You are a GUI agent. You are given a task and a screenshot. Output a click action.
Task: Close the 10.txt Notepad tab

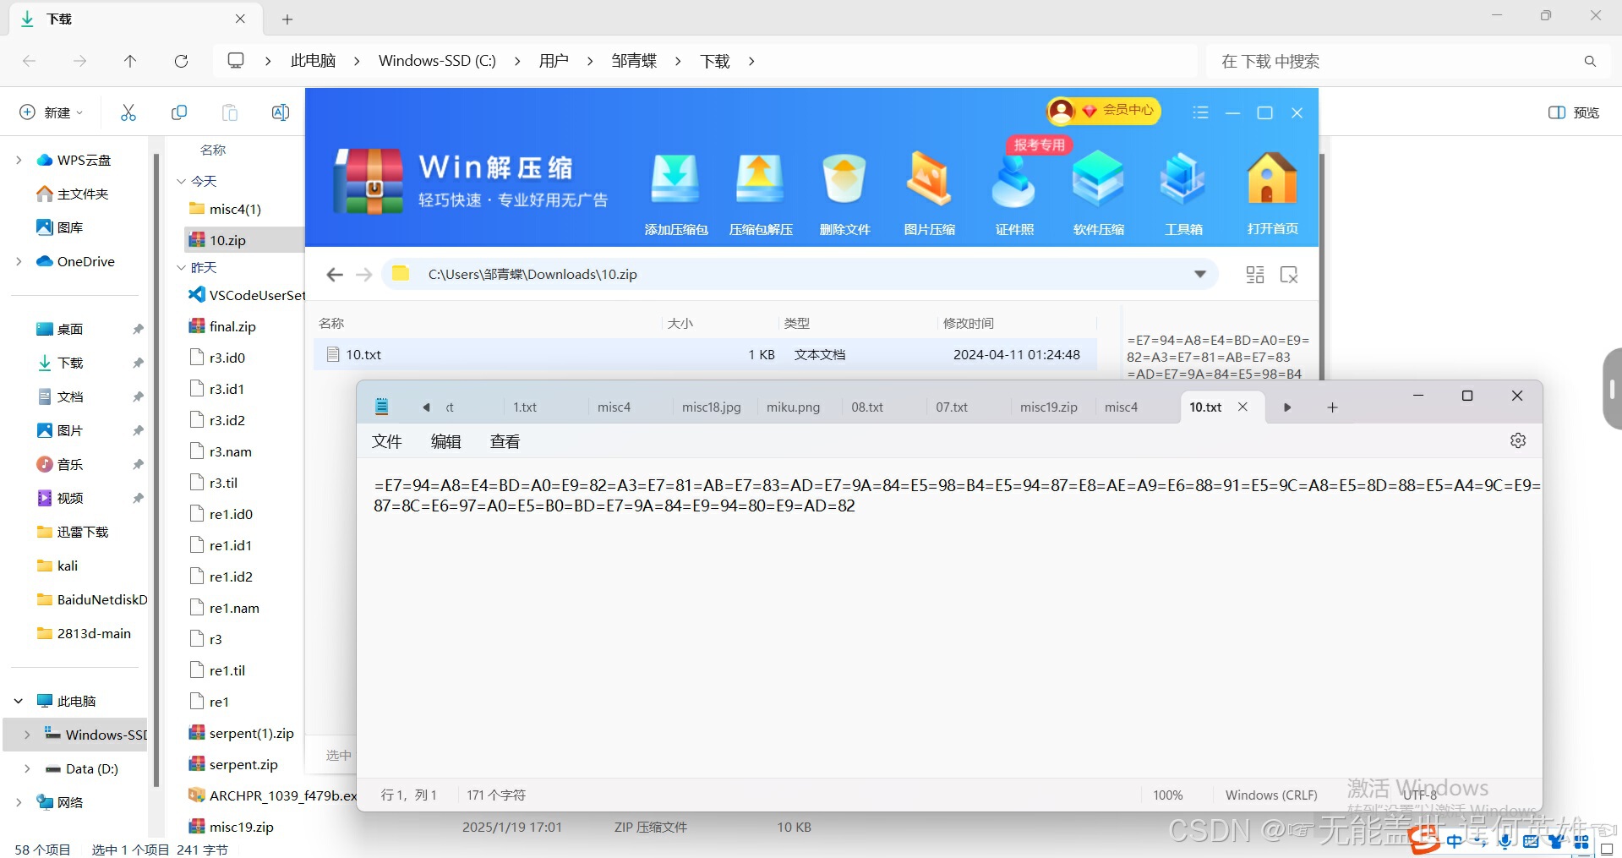pyautogui.click(x=1242, y=407)
